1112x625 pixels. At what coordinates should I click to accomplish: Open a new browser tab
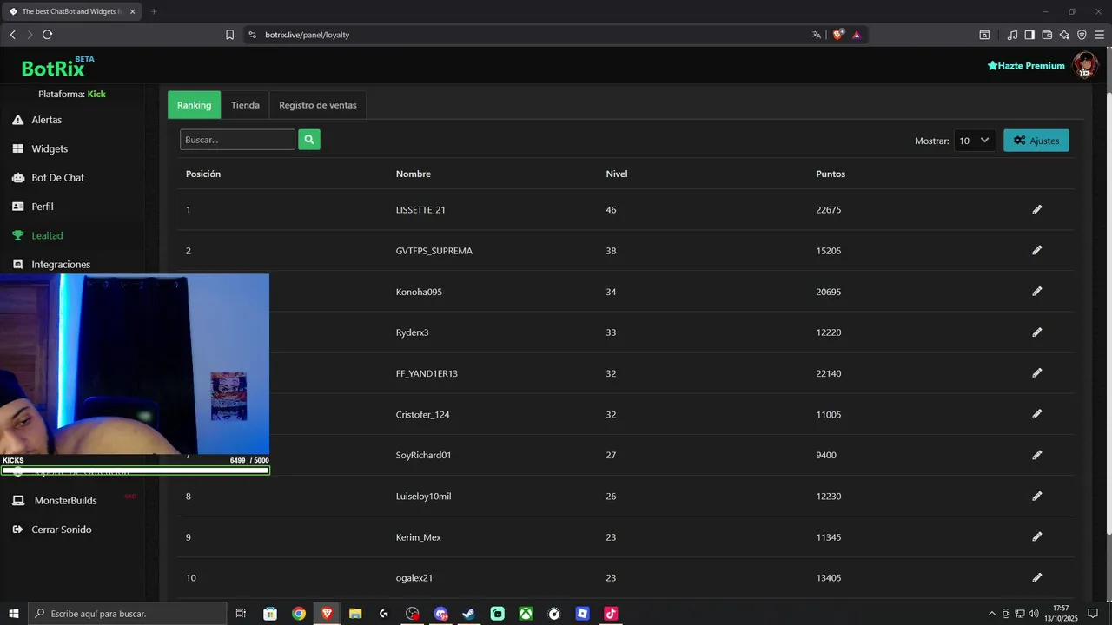click(x=154, y=11)
